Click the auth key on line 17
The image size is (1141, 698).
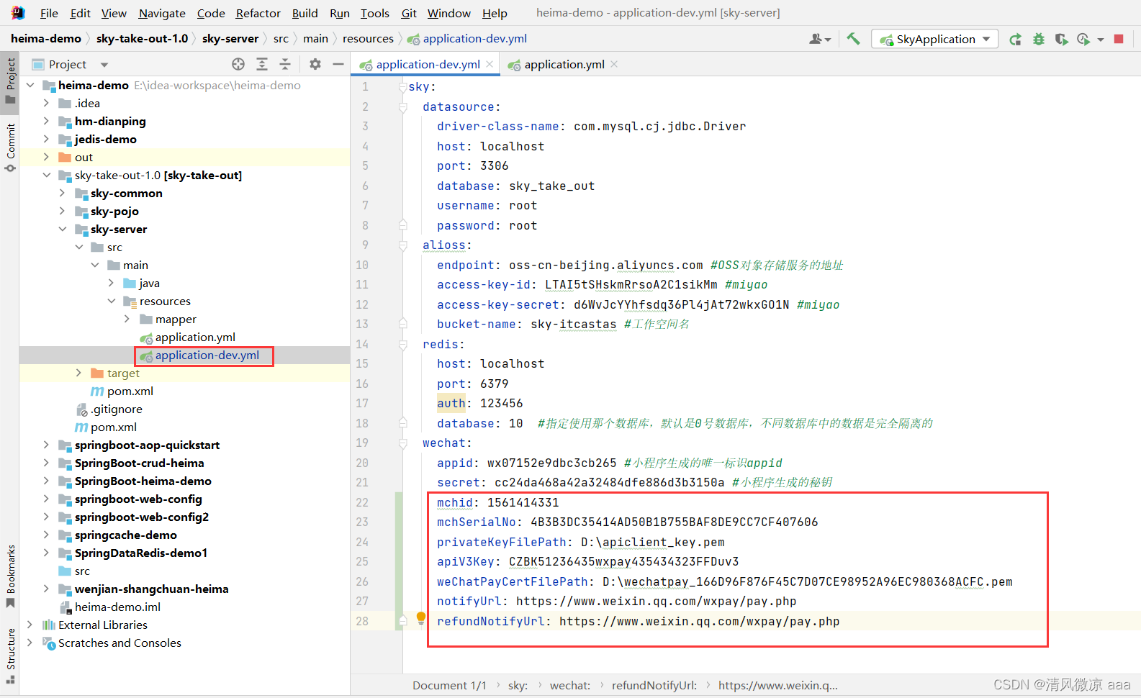tap(451, 403)
